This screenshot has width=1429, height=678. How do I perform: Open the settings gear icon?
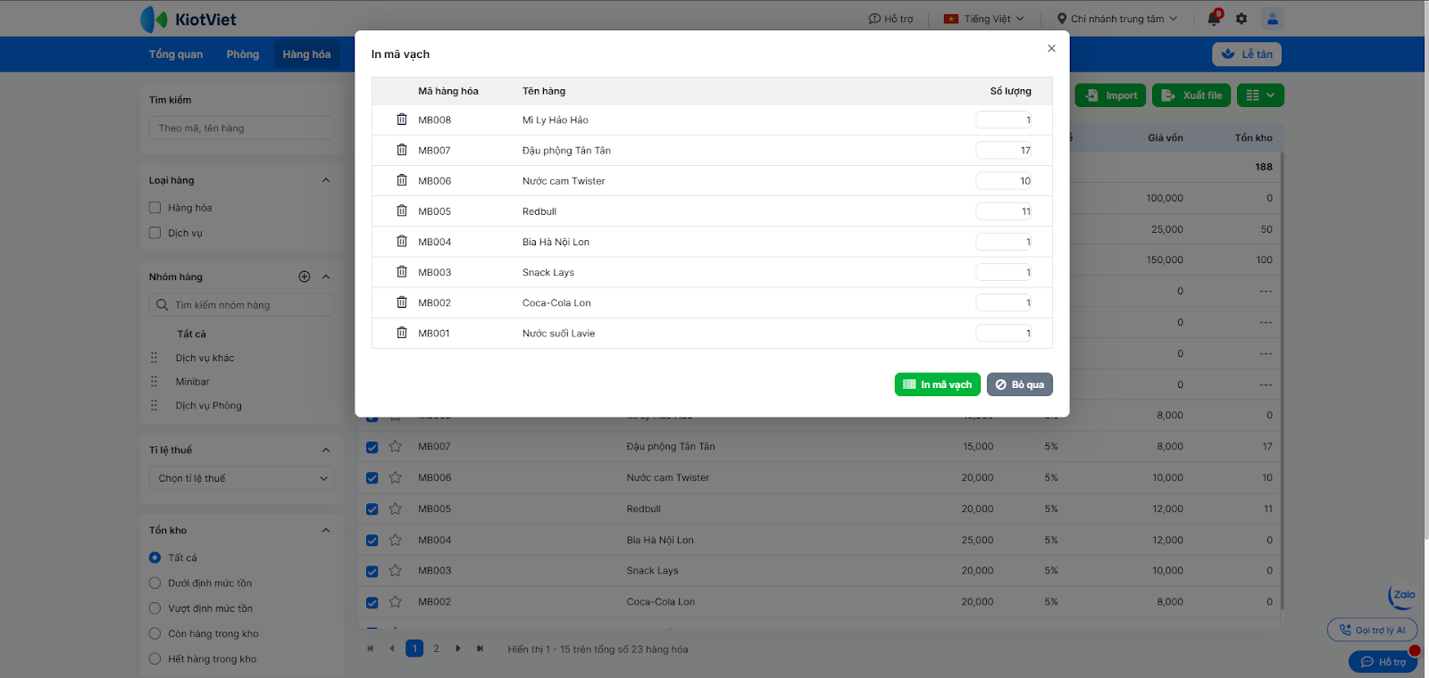(1241, 19)
